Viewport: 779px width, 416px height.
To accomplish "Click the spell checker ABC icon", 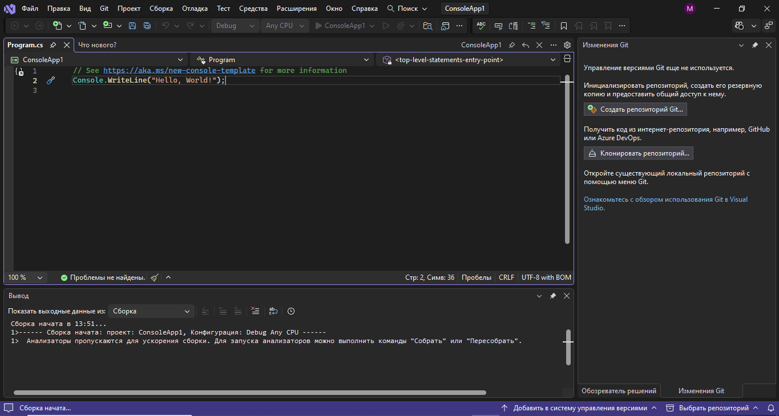I will (481, 26).
